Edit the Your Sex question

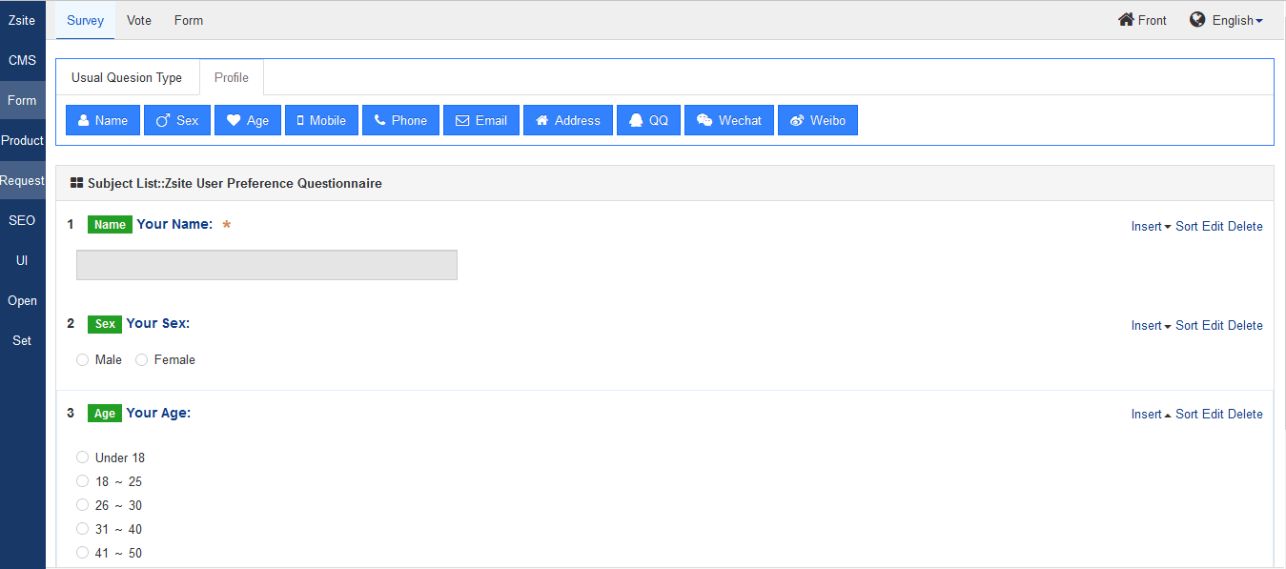(1213, 325)
